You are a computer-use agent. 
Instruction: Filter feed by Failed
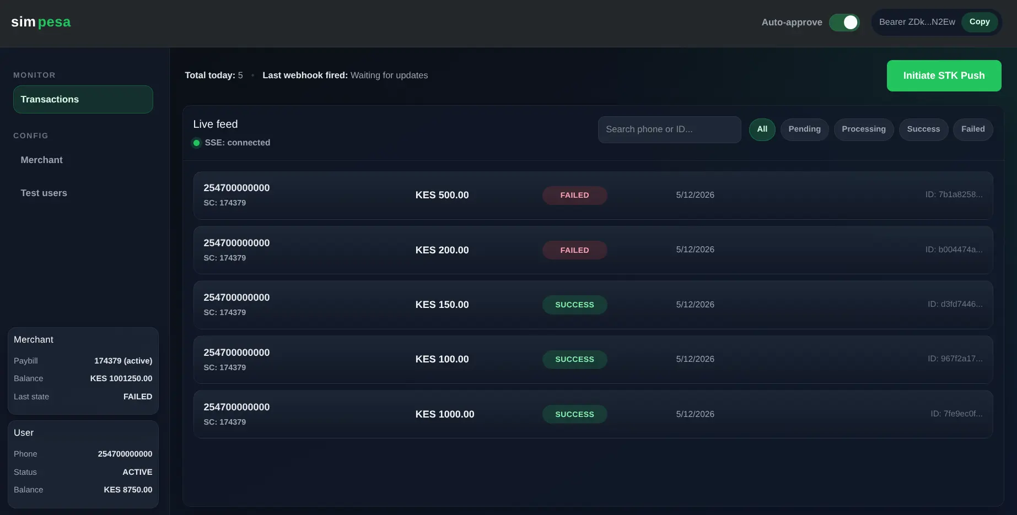pyautogui.click(x=973, y=129)
